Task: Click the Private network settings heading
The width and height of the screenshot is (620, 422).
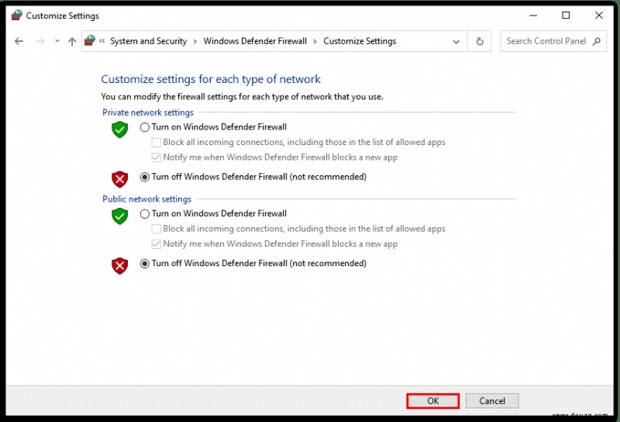Action: point(148,112)
